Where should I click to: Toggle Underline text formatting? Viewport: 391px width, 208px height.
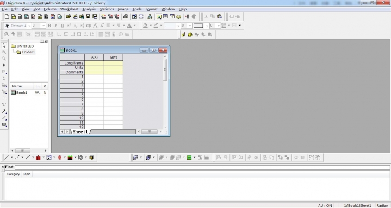pyautogui.click(x=63, y=26)
